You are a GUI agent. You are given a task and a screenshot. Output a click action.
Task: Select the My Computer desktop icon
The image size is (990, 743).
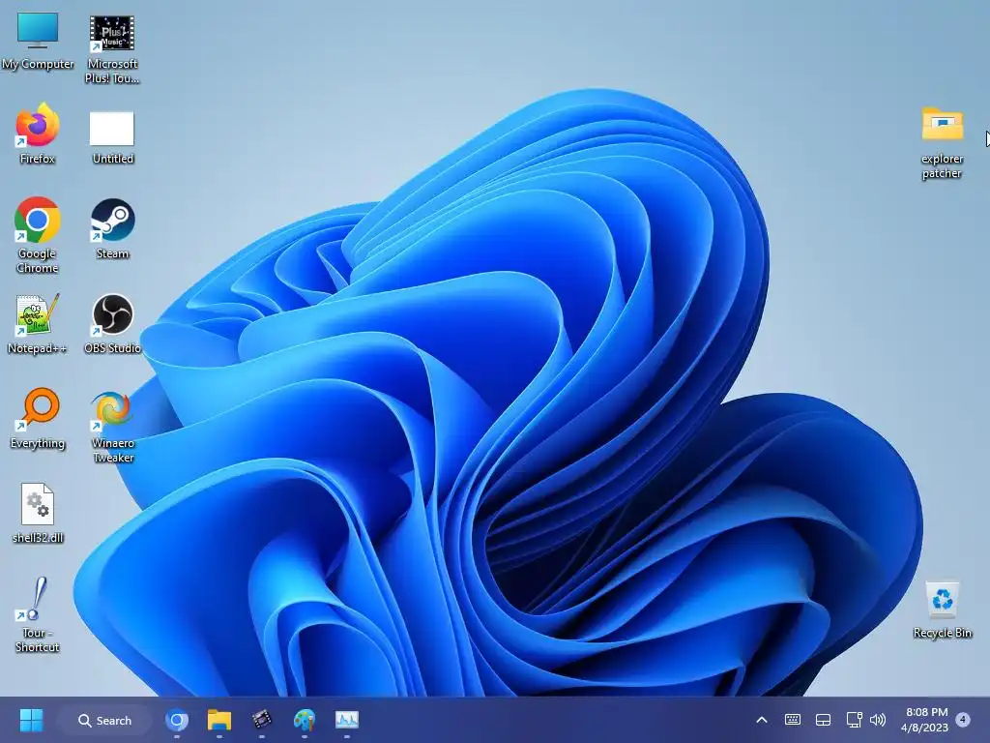tap(38, 41)
